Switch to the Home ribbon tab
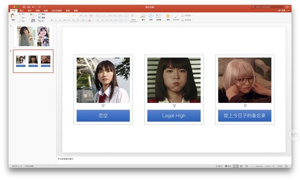 tap(14, 10)
